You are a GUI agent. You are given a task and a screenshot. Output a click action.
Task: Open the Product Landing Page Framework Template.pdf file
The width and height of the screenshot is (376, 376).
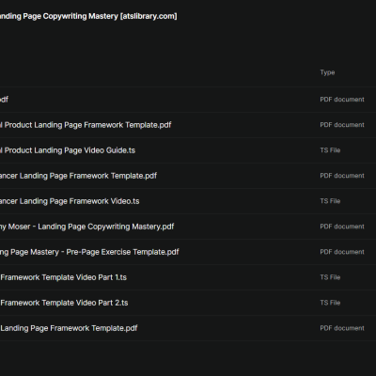86,125
